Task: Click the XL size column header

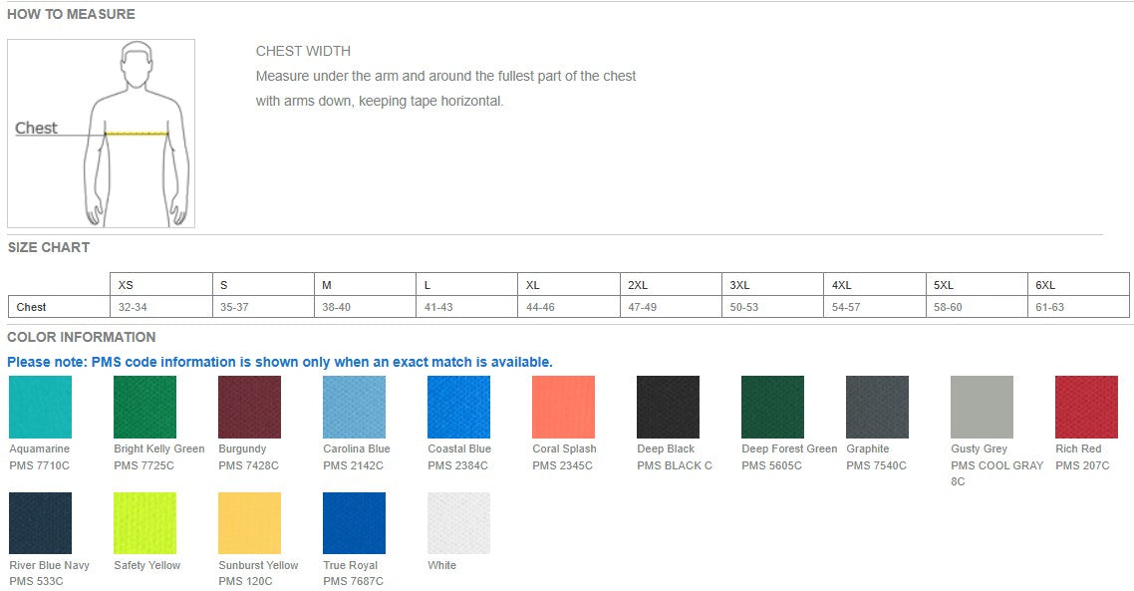Action: coord(568,285)
